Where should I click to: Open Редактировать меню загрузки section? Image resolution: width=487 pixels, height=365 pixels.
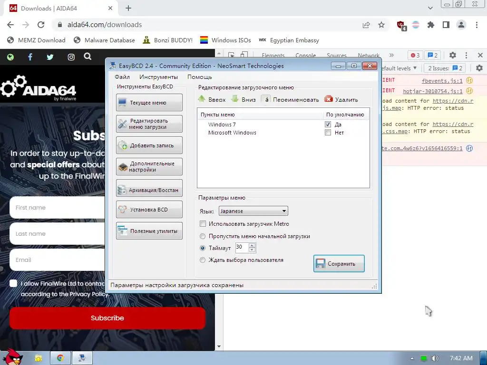[x=149, y=124]
